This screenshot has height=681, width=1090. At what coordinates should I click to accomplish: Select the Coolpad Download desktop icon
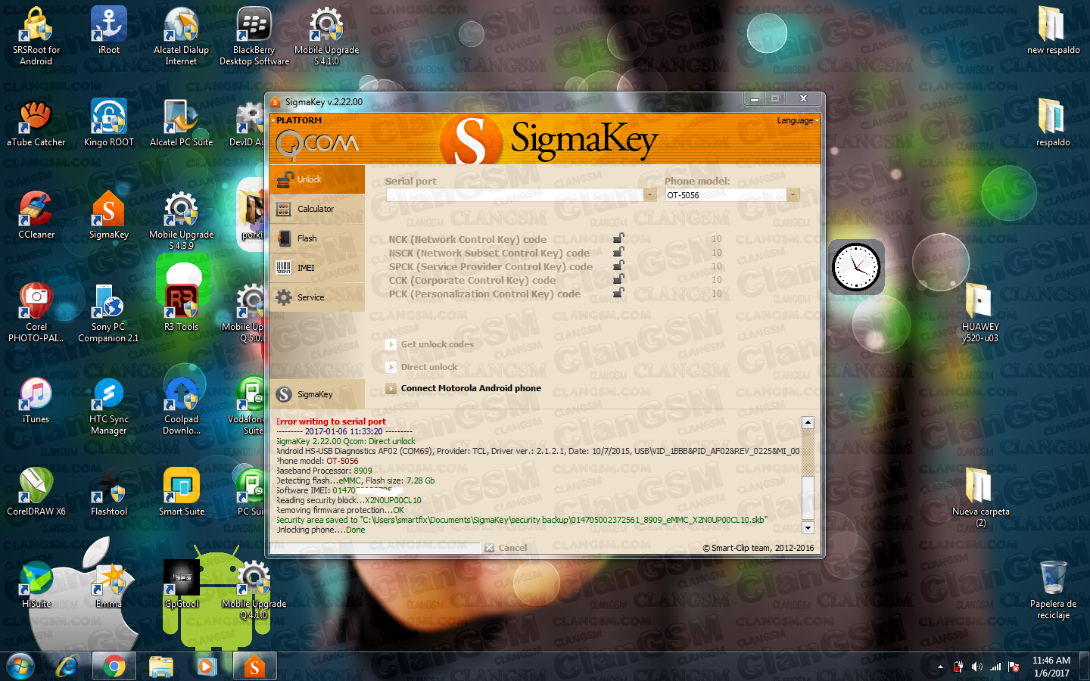point(182,406)
